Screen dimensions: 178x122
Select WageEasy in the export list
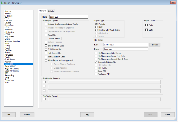click(19, 80)
